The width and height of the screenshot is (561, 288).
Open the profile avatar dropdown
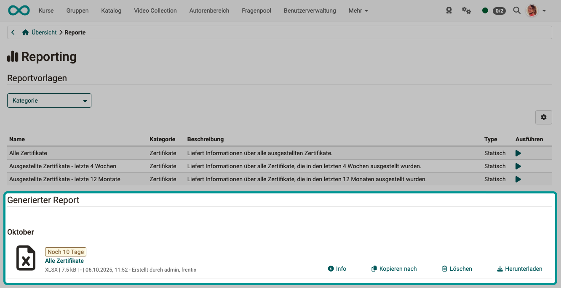click(532, 11)
